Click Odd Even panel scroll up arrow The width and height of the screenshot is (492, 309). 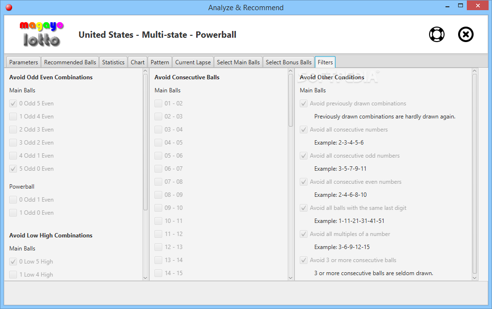coord(145,71)
